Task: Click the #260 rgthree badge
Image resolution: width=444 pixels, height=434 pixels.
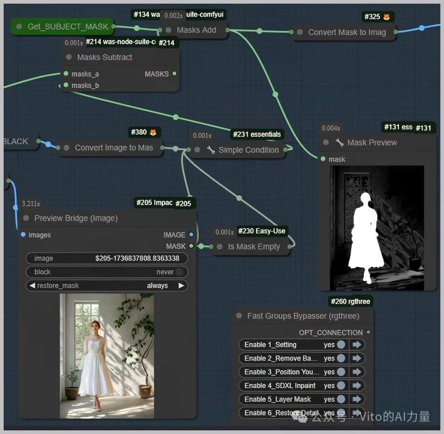Action: (350, 301)
